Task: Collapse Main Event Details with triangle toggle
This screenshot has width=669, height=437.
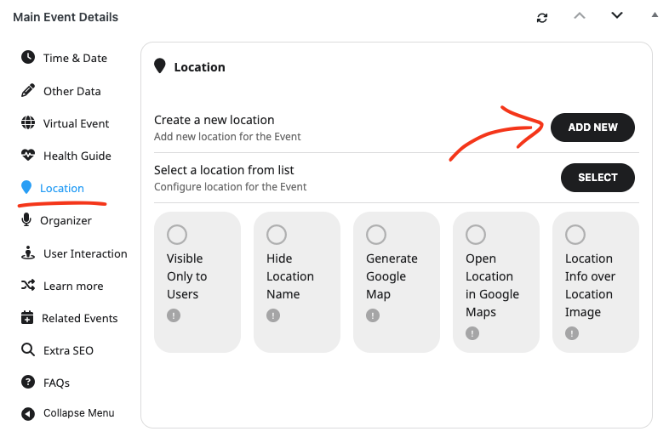Action: pyautogui.click(x=654, y=14)
